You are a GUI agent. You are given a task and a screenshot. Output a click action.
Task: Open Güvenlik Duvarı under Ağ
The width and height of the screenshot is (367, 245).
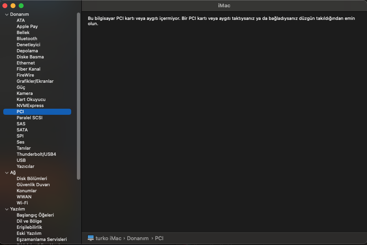(x=33, y=185)
